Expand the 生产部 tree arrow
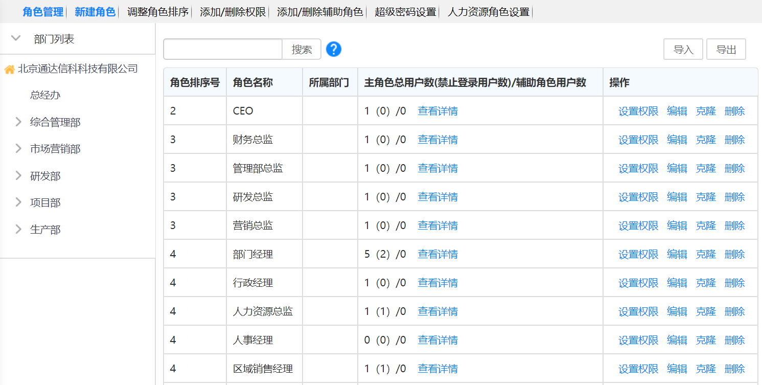The height and width of the screenshot is (385, 762). [18, 229]
